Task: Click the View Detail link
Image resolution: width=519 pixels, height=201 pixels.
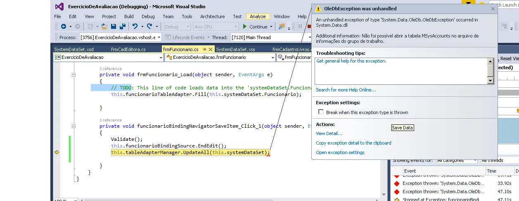Action: click(329, 133)
